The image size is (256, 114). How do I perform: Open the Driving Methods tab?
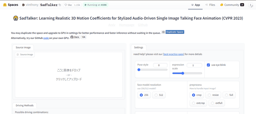click(x=25, y=105)
